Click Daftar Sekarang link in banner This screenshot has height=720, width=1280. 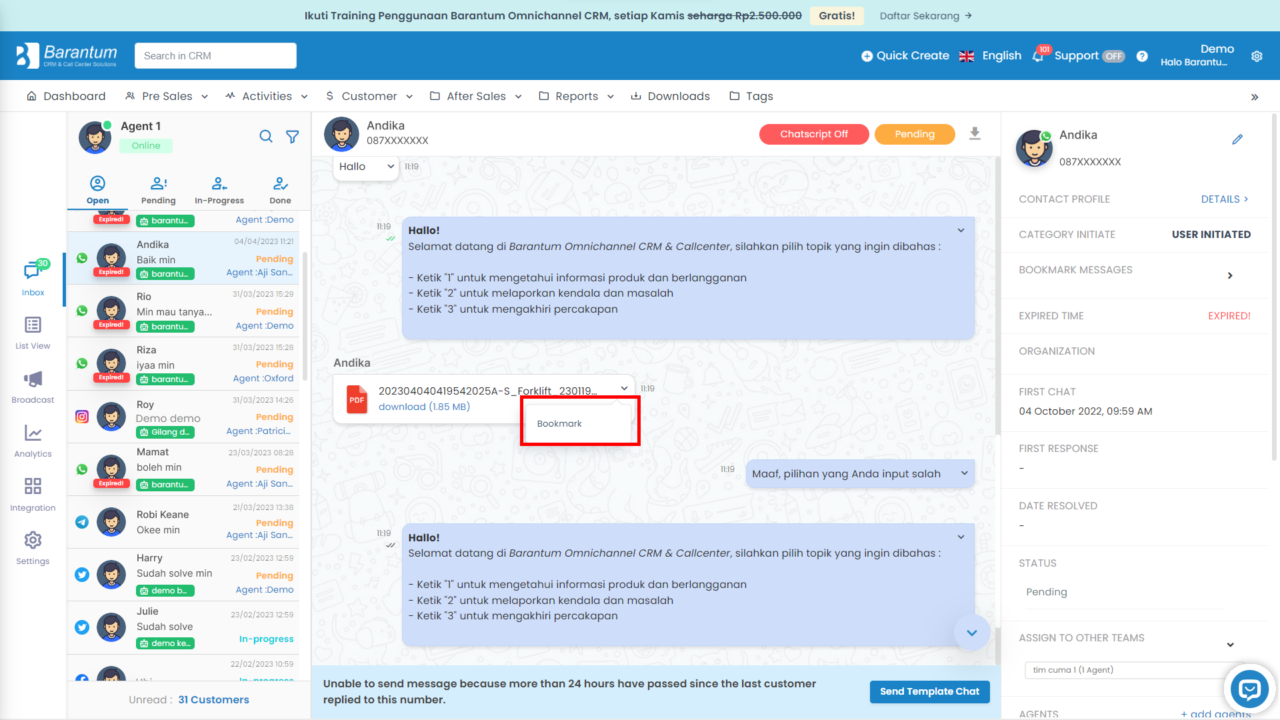(926, 15)
